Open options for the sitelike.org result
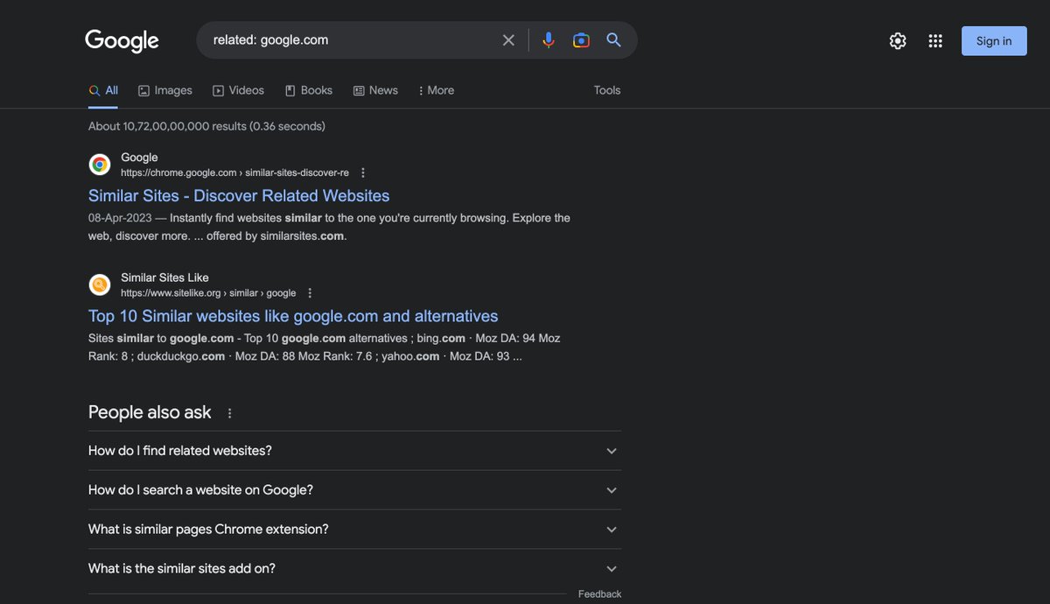The image size is (1050, 604). pyautogui.click(x=310, y=293)
